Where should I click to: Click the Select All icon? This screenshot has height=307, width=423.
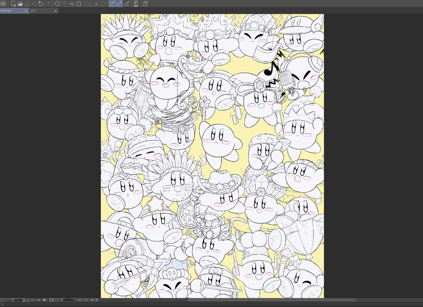pos(88,4)
